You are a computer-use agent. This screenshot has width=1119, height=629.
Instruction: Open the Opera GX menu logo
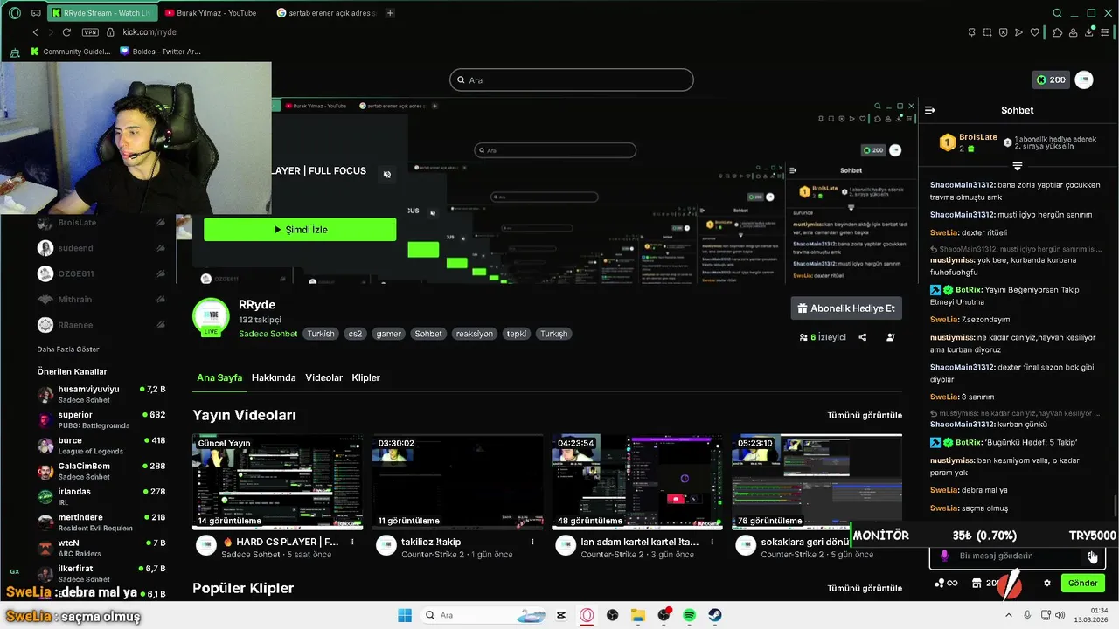click(x=14, y=13)
